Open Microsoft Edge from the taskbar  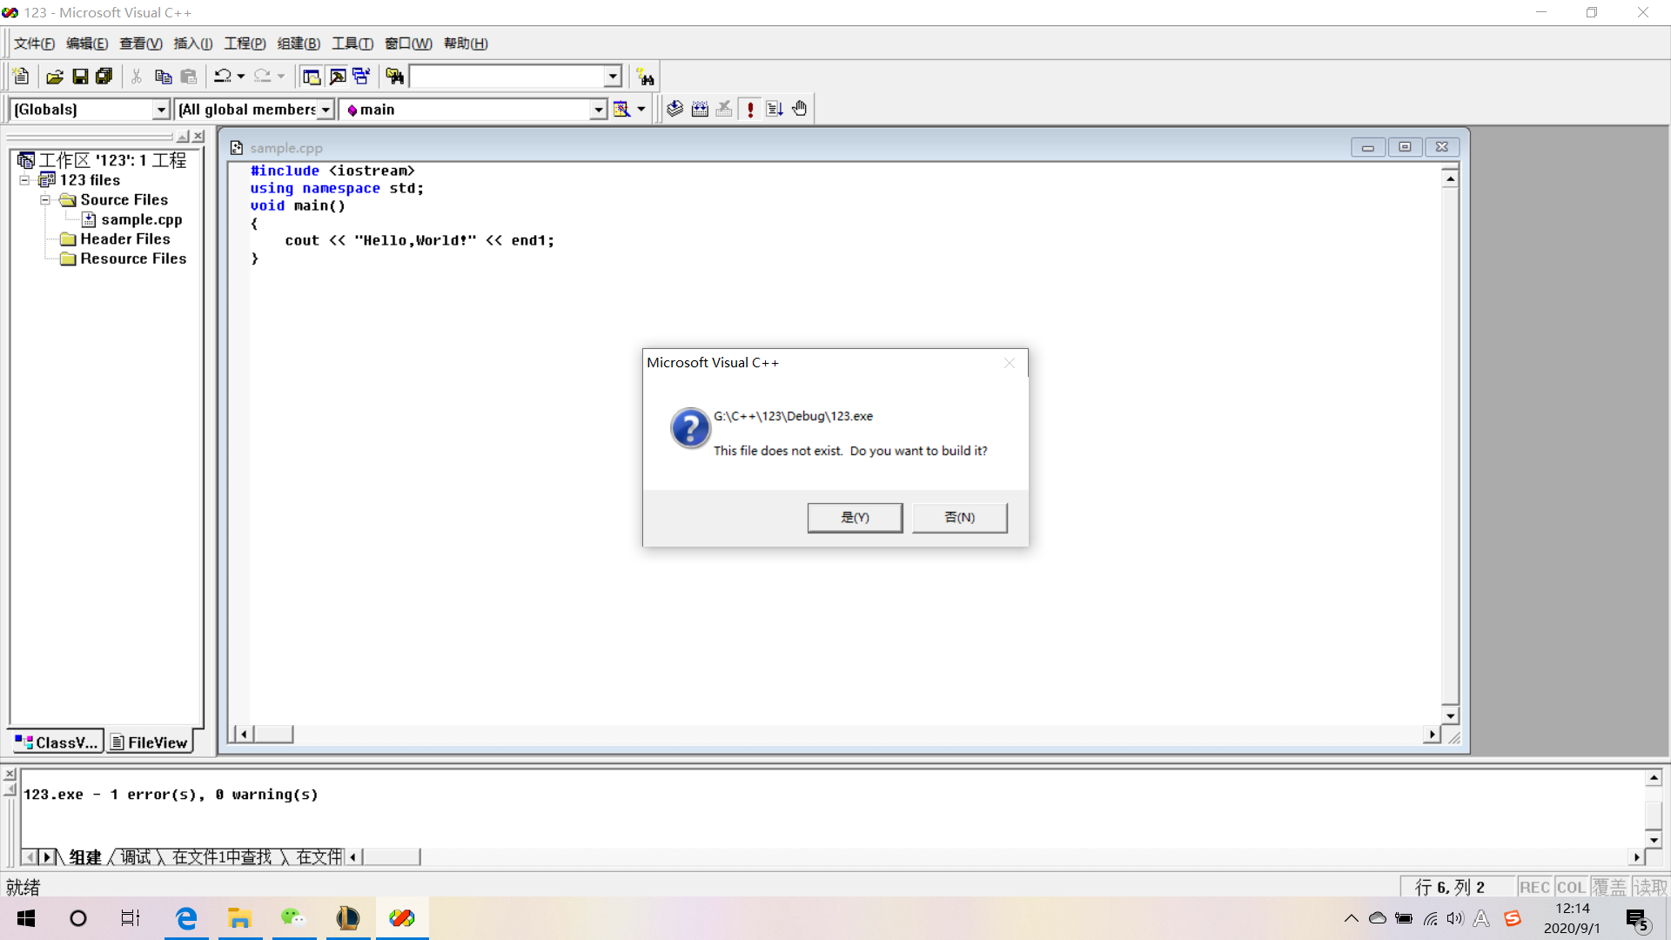(186, 918)
